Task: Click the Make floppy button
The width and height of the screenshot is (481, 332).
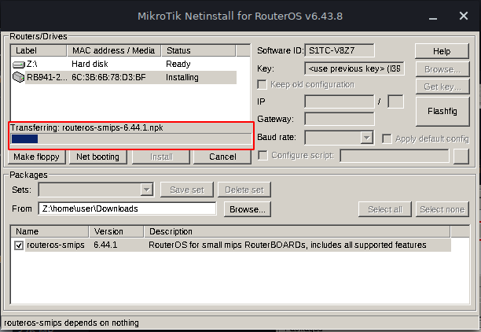Action: [36, 157]
